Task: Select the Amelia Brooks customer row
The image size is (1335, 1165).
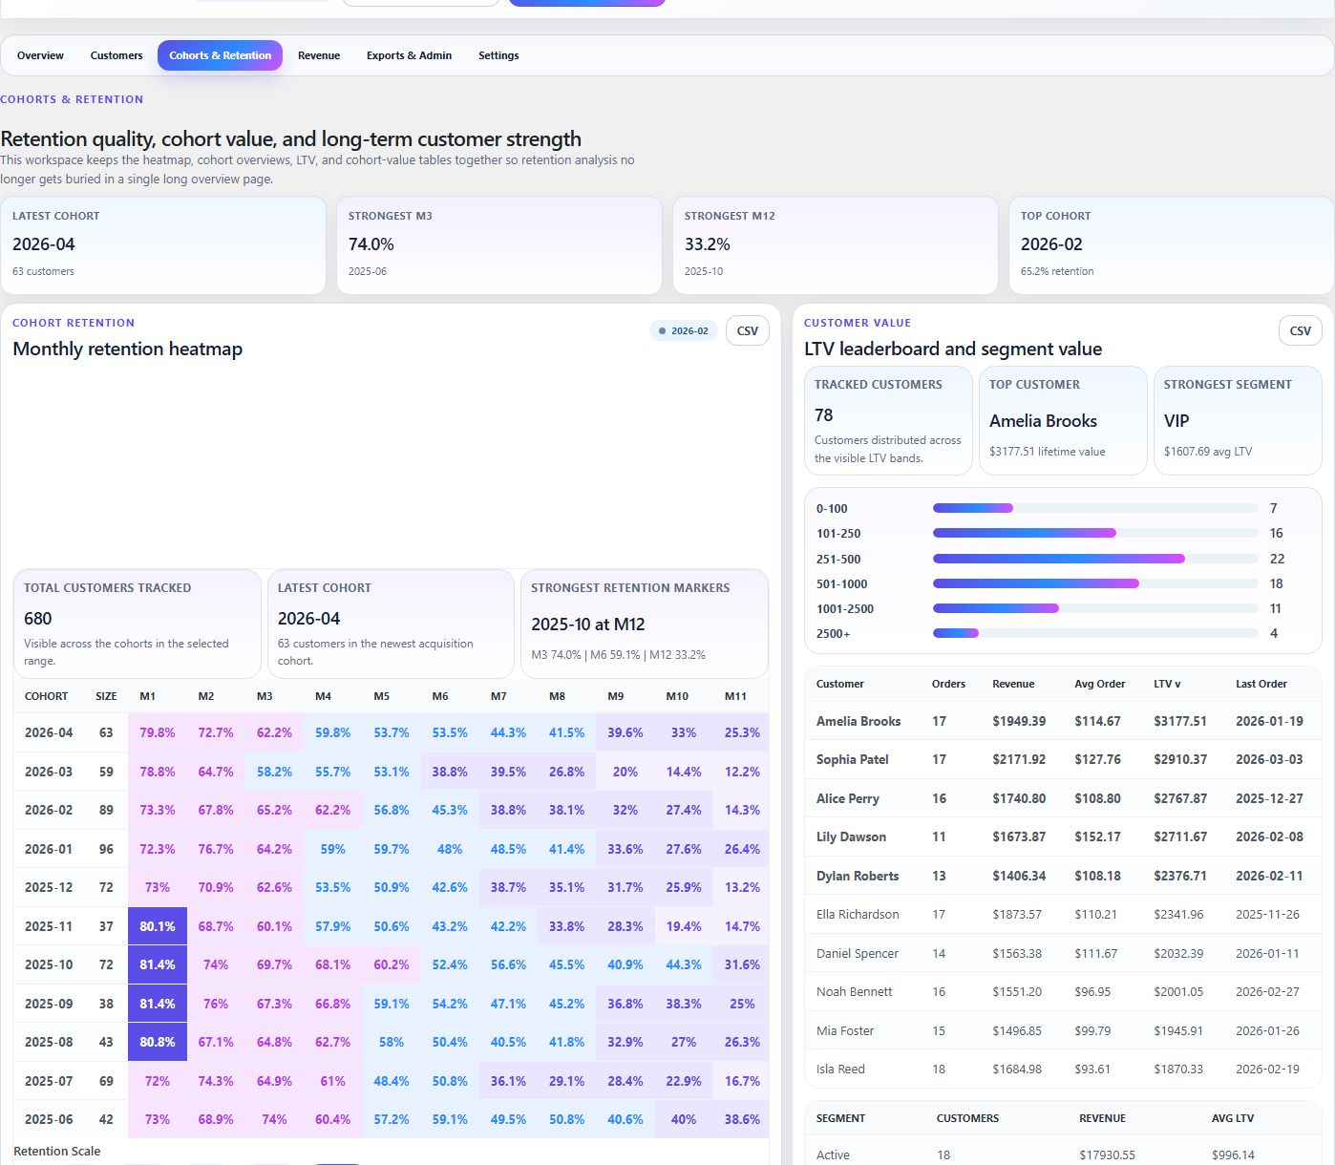Action: tap(858, 721)
